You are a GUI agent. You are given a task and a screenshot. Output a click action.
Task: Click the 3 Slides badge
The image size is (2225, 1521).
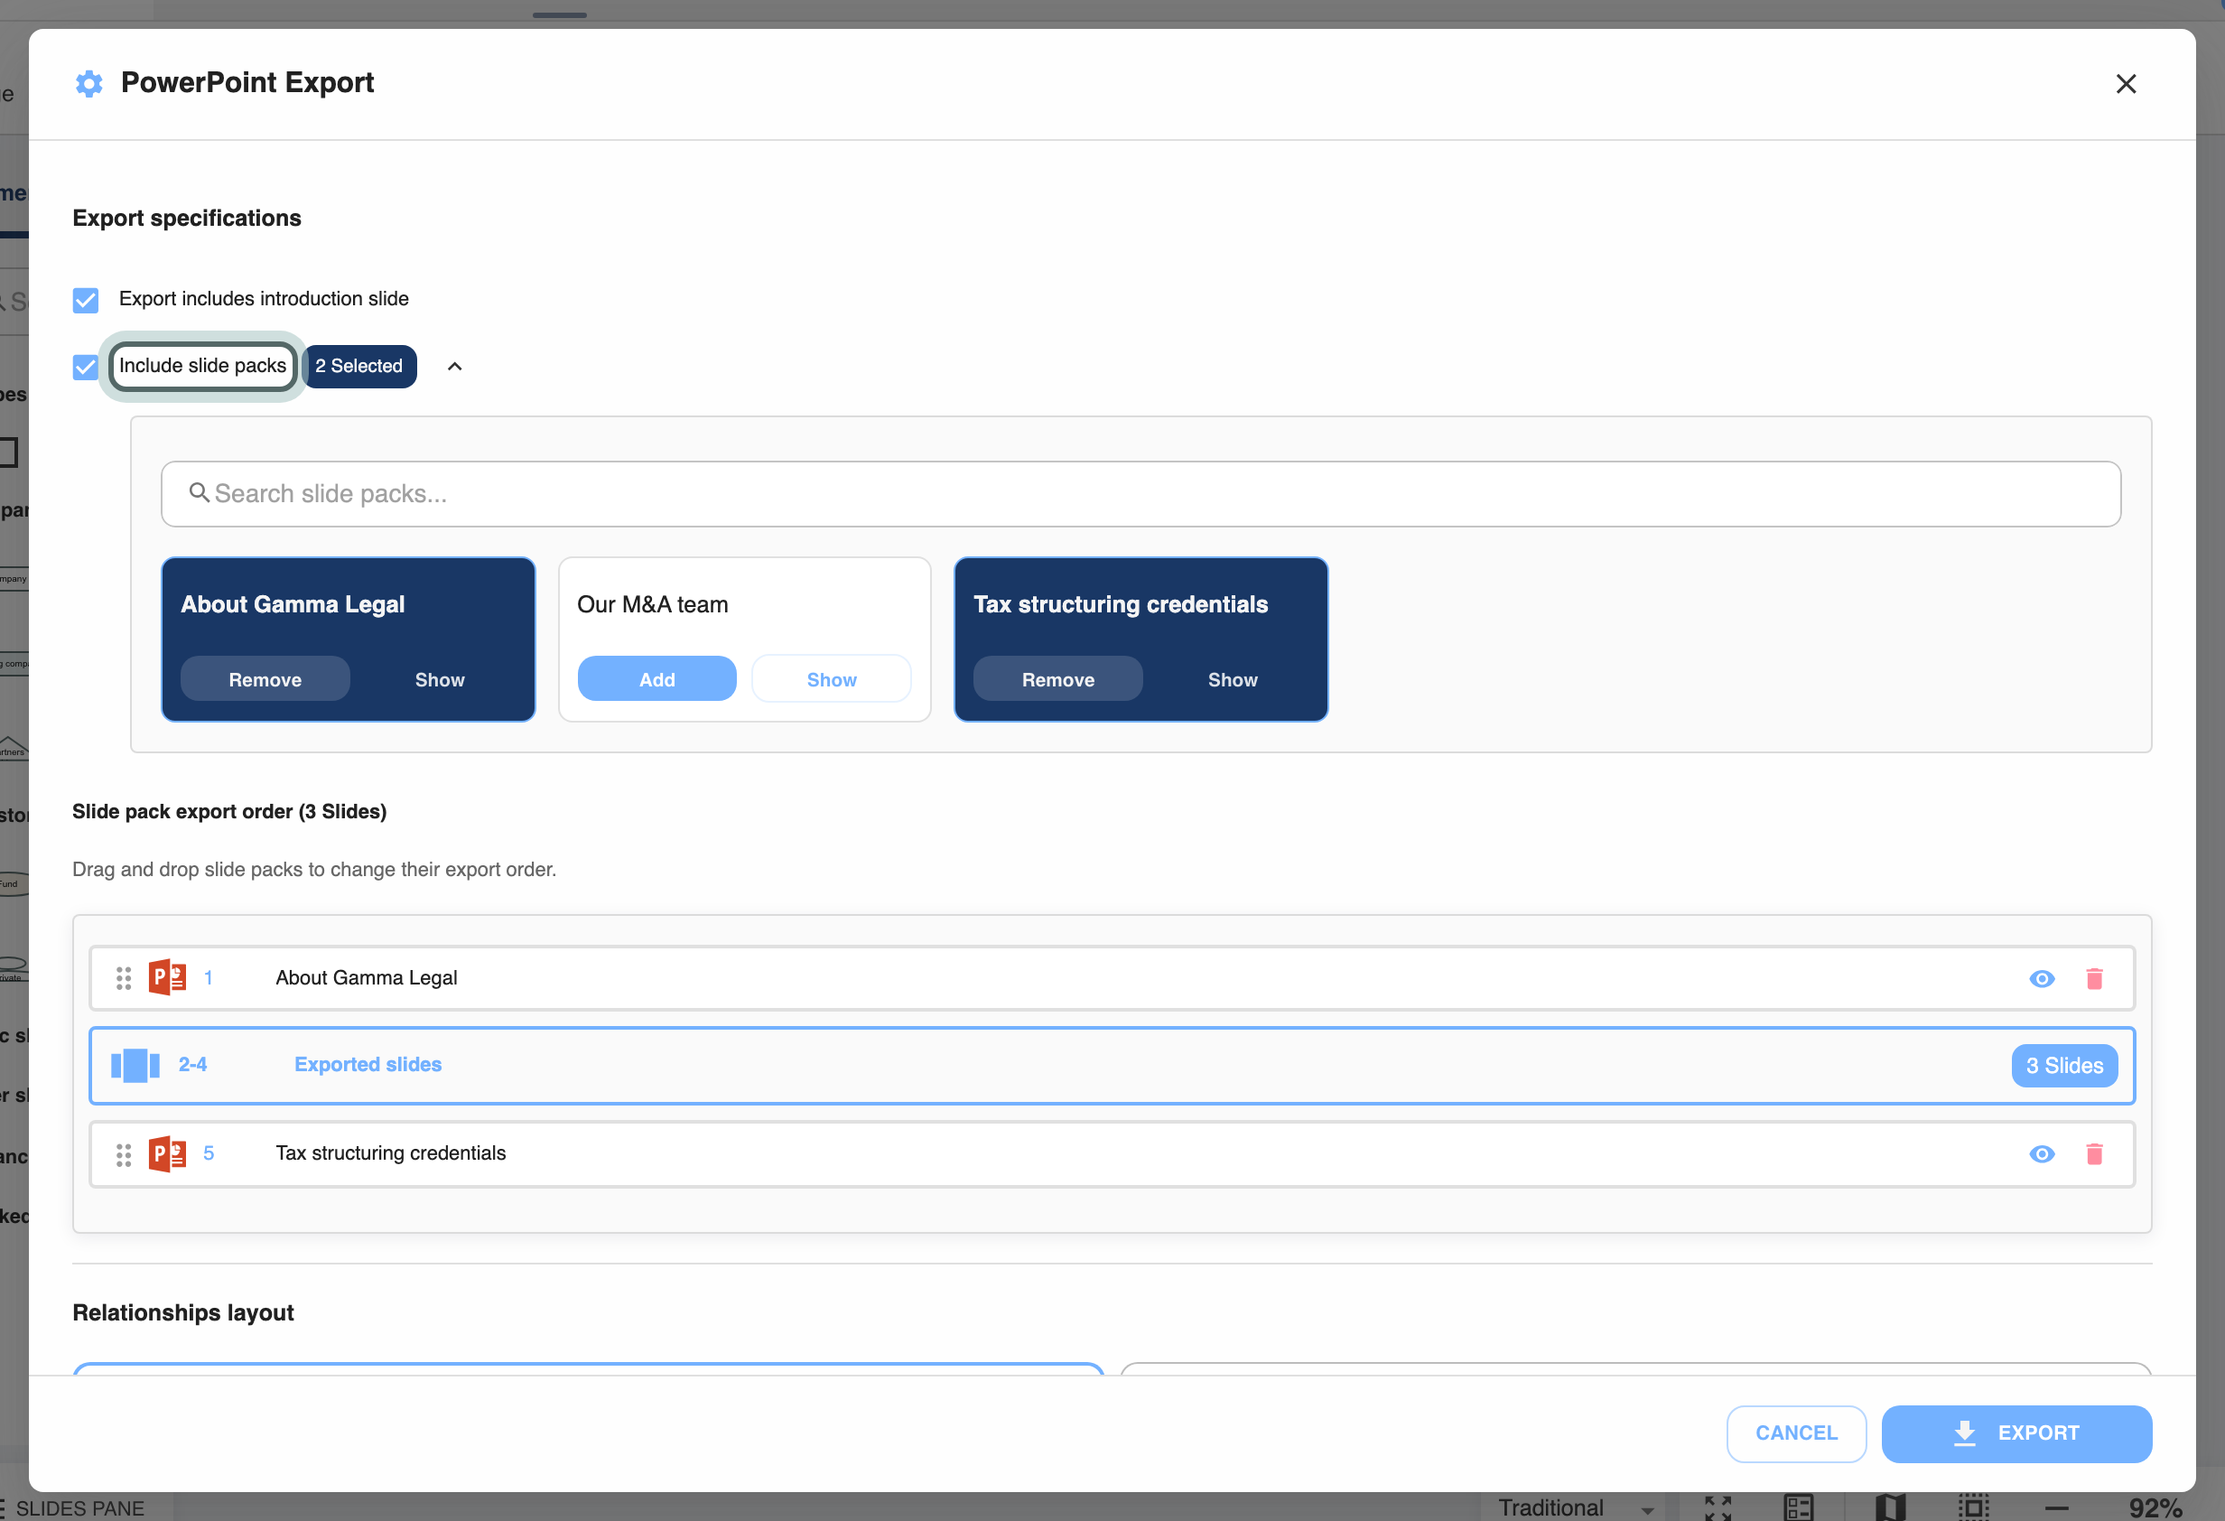(x=2064, y=1065)
